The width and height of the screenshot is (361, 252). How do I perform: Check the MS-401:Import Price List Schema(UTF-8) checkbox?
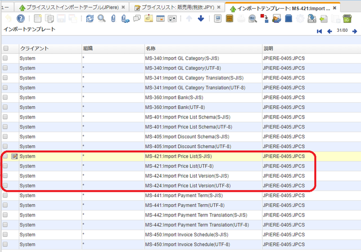(5, 127)
